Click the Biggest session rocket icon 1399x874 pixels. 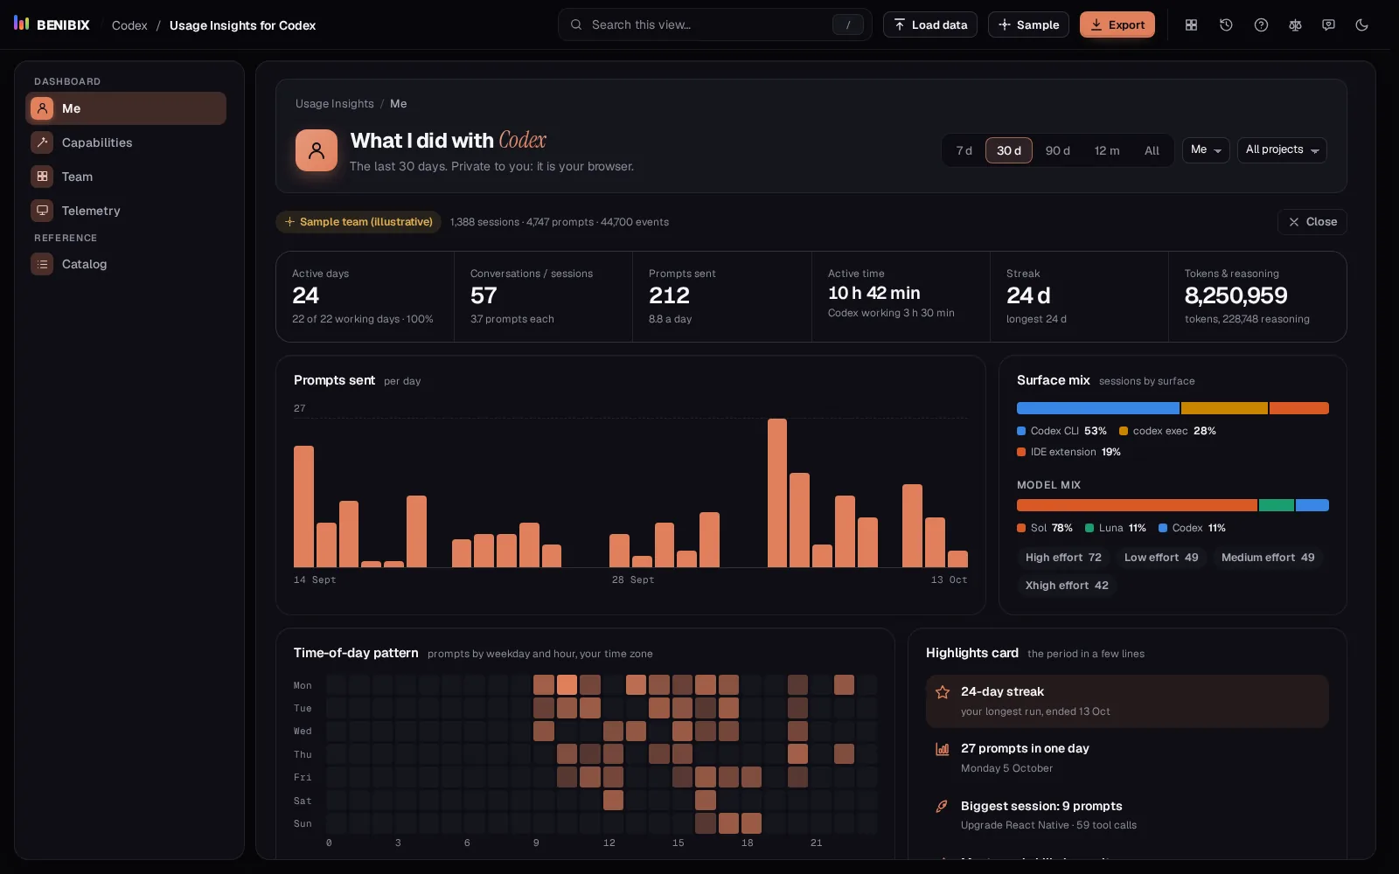(943, 807)
